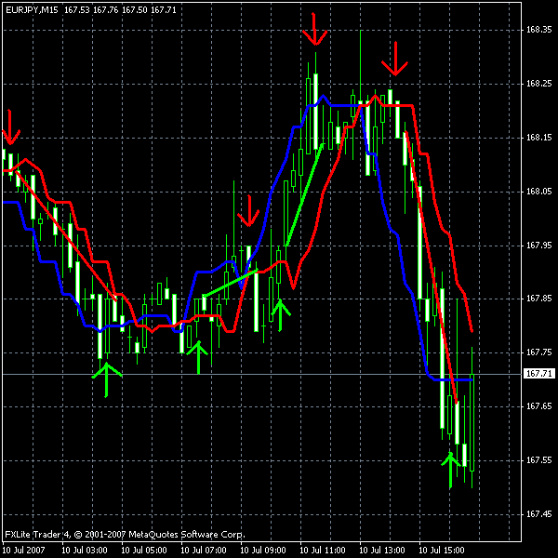Select the 10 Jul 07:00 time label

point(204,551)
